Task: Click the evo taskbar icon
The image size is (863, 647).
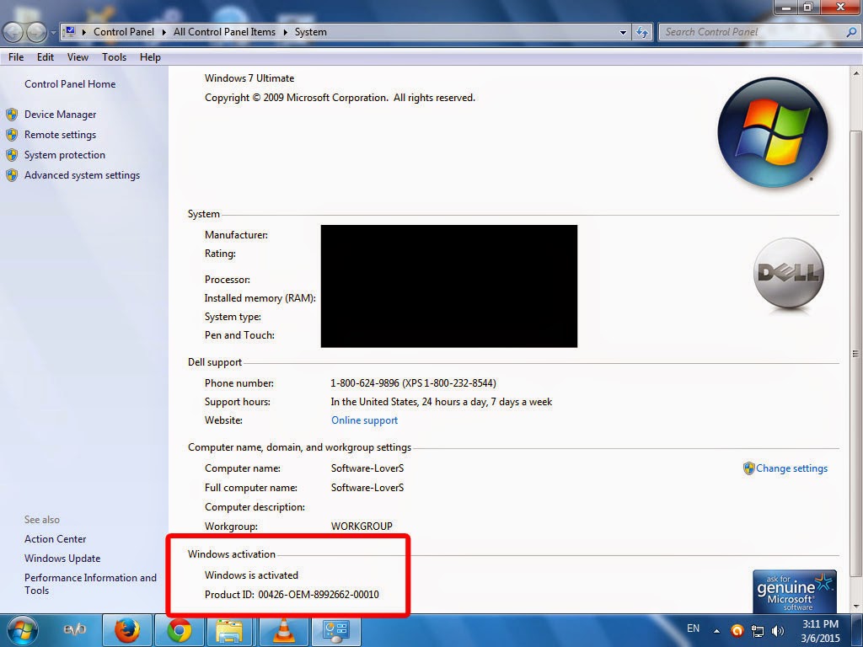Action: [x=75, y=630]
